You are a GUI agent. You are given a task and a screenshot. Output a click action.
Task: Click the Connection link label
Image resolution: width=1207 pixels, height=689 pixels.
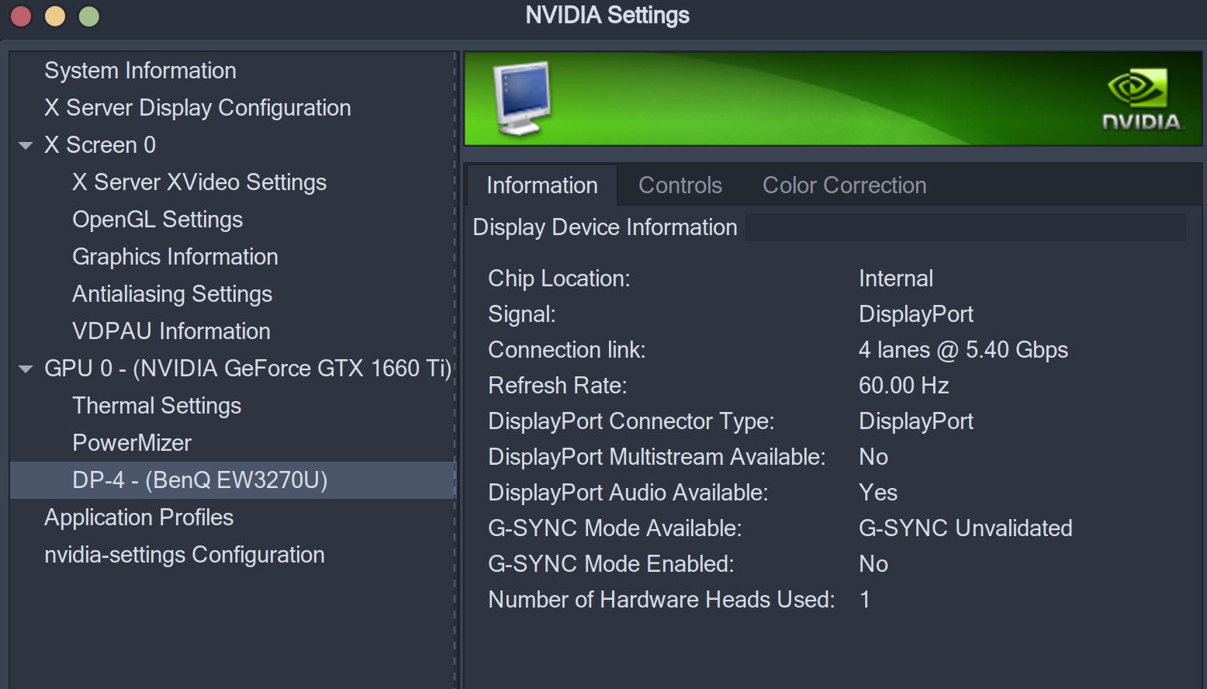pos(567,350)
